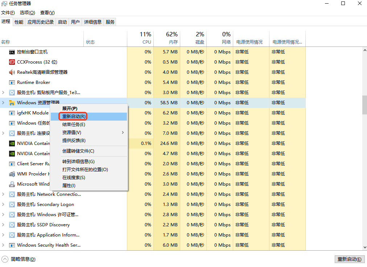Click the Windows license manager service gear icon
The width and height of the screenshot is (367, 267).
[x=12, y=215]
